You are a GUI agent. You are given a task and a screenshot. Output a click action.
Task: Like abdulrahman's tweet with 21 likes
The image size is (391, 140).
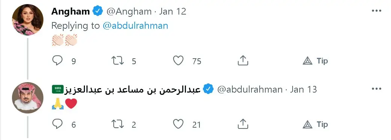pos(178,124)
